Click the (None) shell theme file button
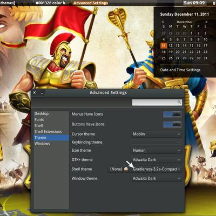The image size is (216, 216). (119, 169)
